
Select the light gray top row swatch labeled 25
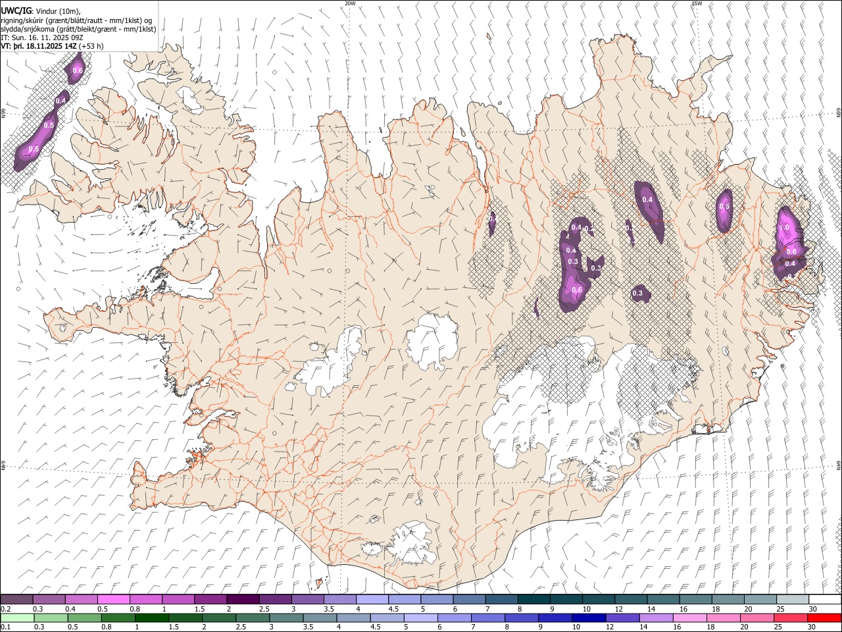tap(793, 600)
